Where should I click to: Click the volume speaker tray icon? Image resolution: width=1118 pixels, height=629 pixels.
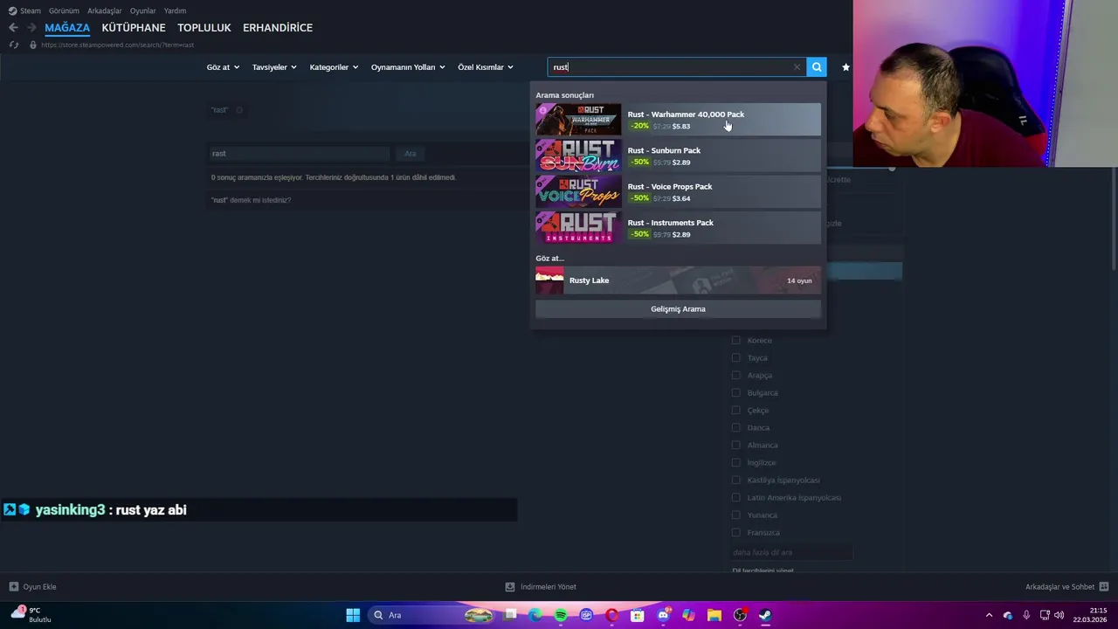[x=1059, y=615]
